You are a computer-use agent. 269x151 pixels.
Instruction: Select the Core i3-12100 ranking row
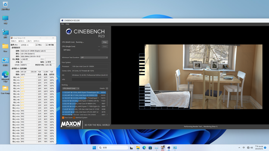pyautogui.click(x=84, y=109)
